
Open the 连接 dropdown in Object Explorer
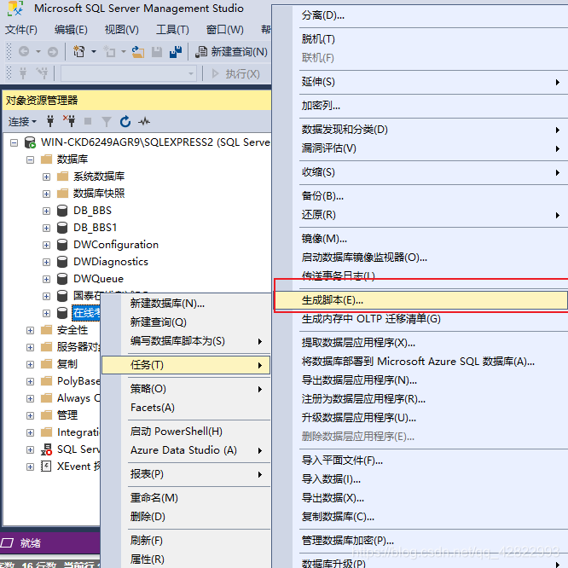(22, 122)
